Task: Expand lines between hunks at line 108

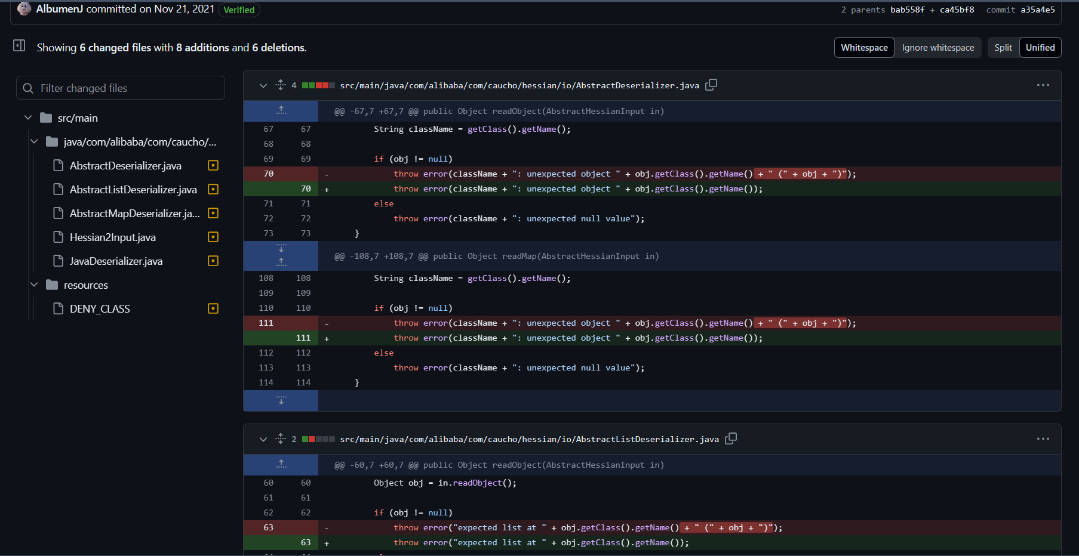Action: [281, 256]
